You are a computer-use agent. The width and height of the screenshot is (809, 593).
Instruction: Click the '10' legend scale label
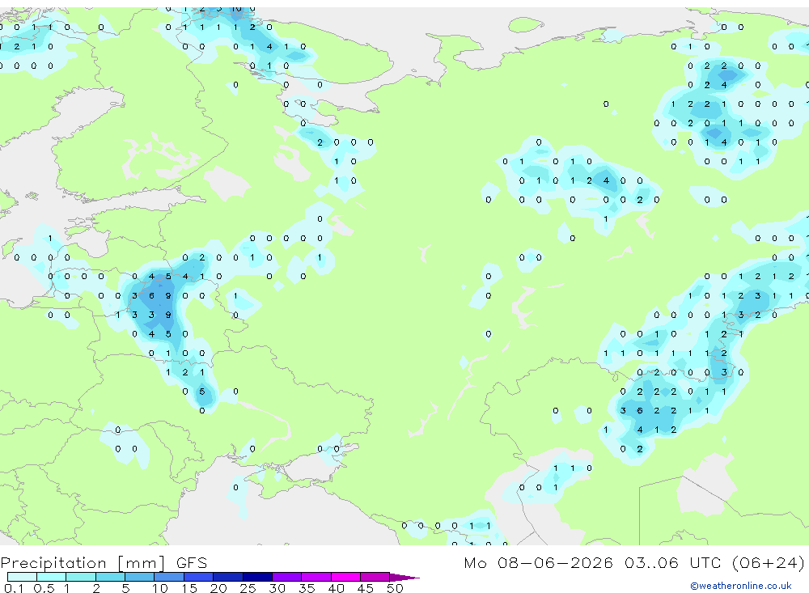159,588
